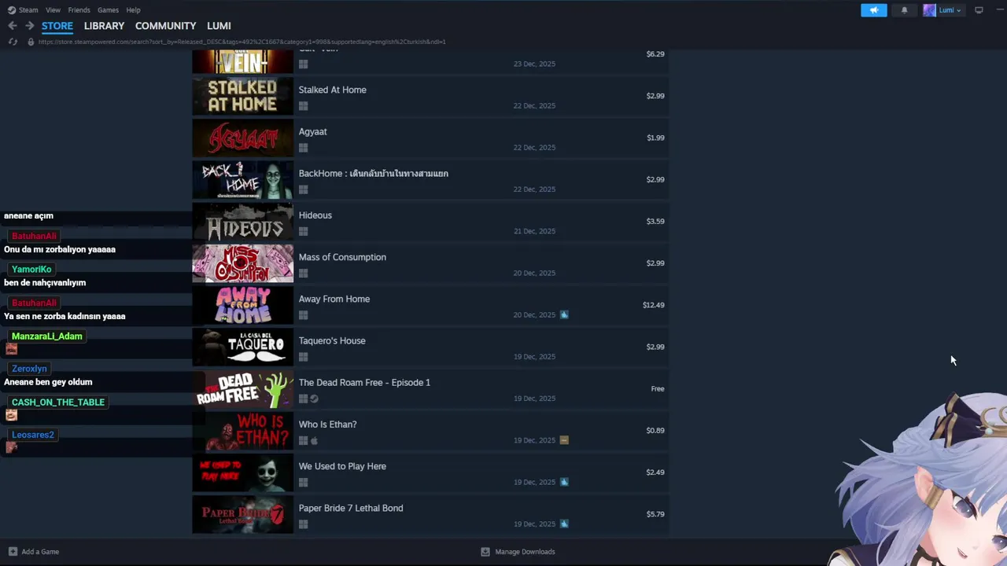Enter Big Picture mode via monitor icon
1007x566 pixels.
[x=979, y=10]
